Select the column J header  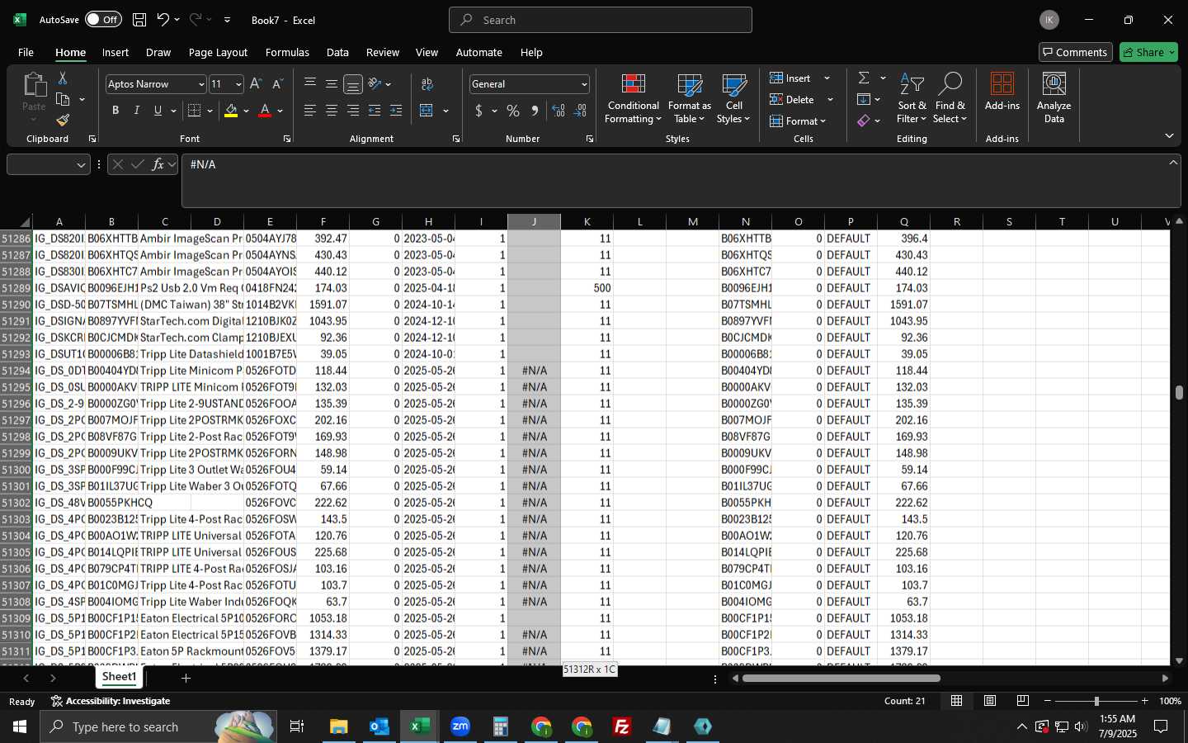point(535,221)
